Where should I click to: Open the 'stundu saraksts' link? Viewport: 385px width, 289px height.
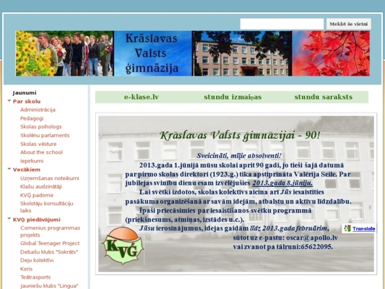click(324, 97)
